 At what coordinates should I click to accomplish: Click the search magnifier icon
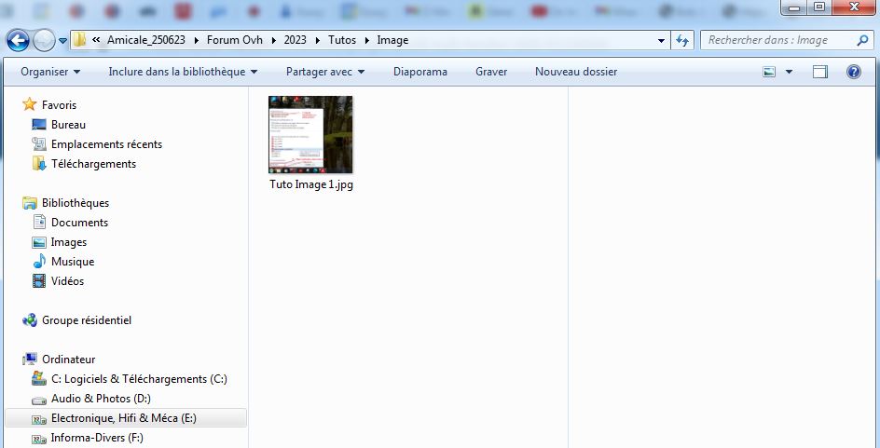click(862, 41)
